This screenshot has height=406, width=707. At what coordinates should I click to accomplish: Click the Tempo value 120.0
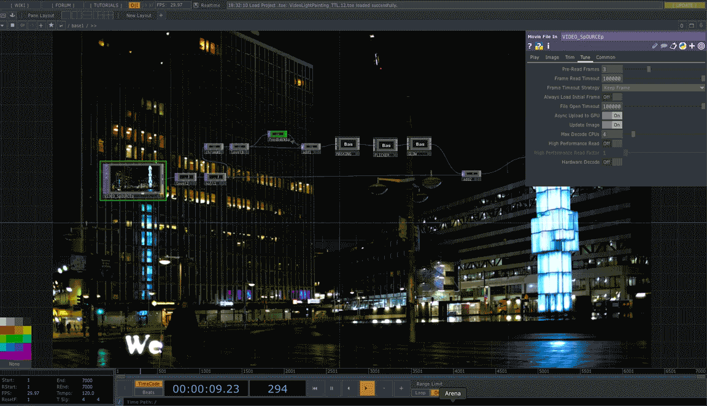click(x=88, y=393)
